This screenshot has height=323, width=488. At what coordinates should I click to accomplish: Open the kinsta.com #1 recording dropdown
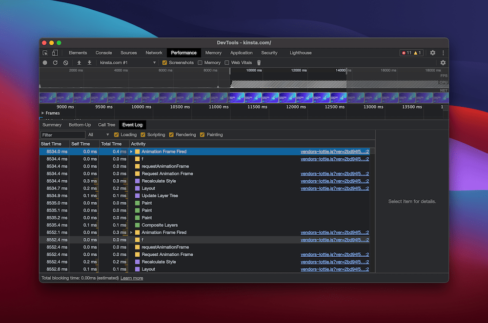(x=127, y=63)
